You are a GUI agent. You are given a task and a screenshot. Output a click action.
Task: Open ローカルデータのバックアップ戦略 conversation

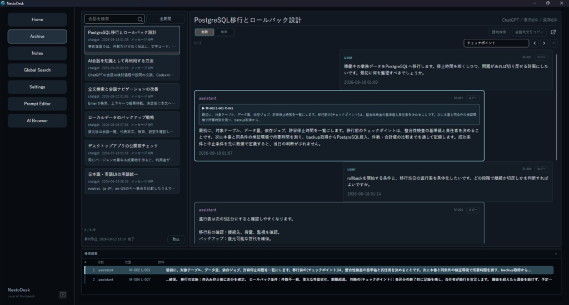[132, 124]
